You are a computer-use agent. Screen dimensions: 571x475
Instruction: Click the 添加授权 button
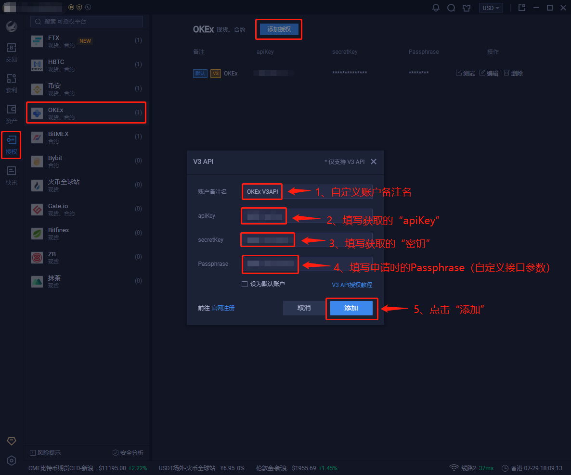pos(279,29)
